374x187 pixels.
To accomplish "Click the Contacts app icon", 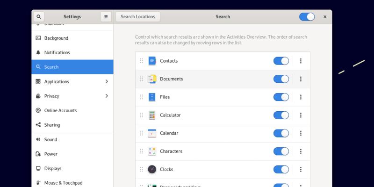I will [151, 61].
